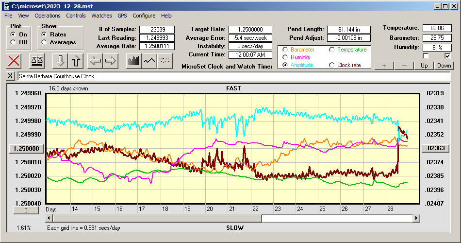Open the Watches menu
Viewport: 461px width, 243px height.
coord(101,16)
